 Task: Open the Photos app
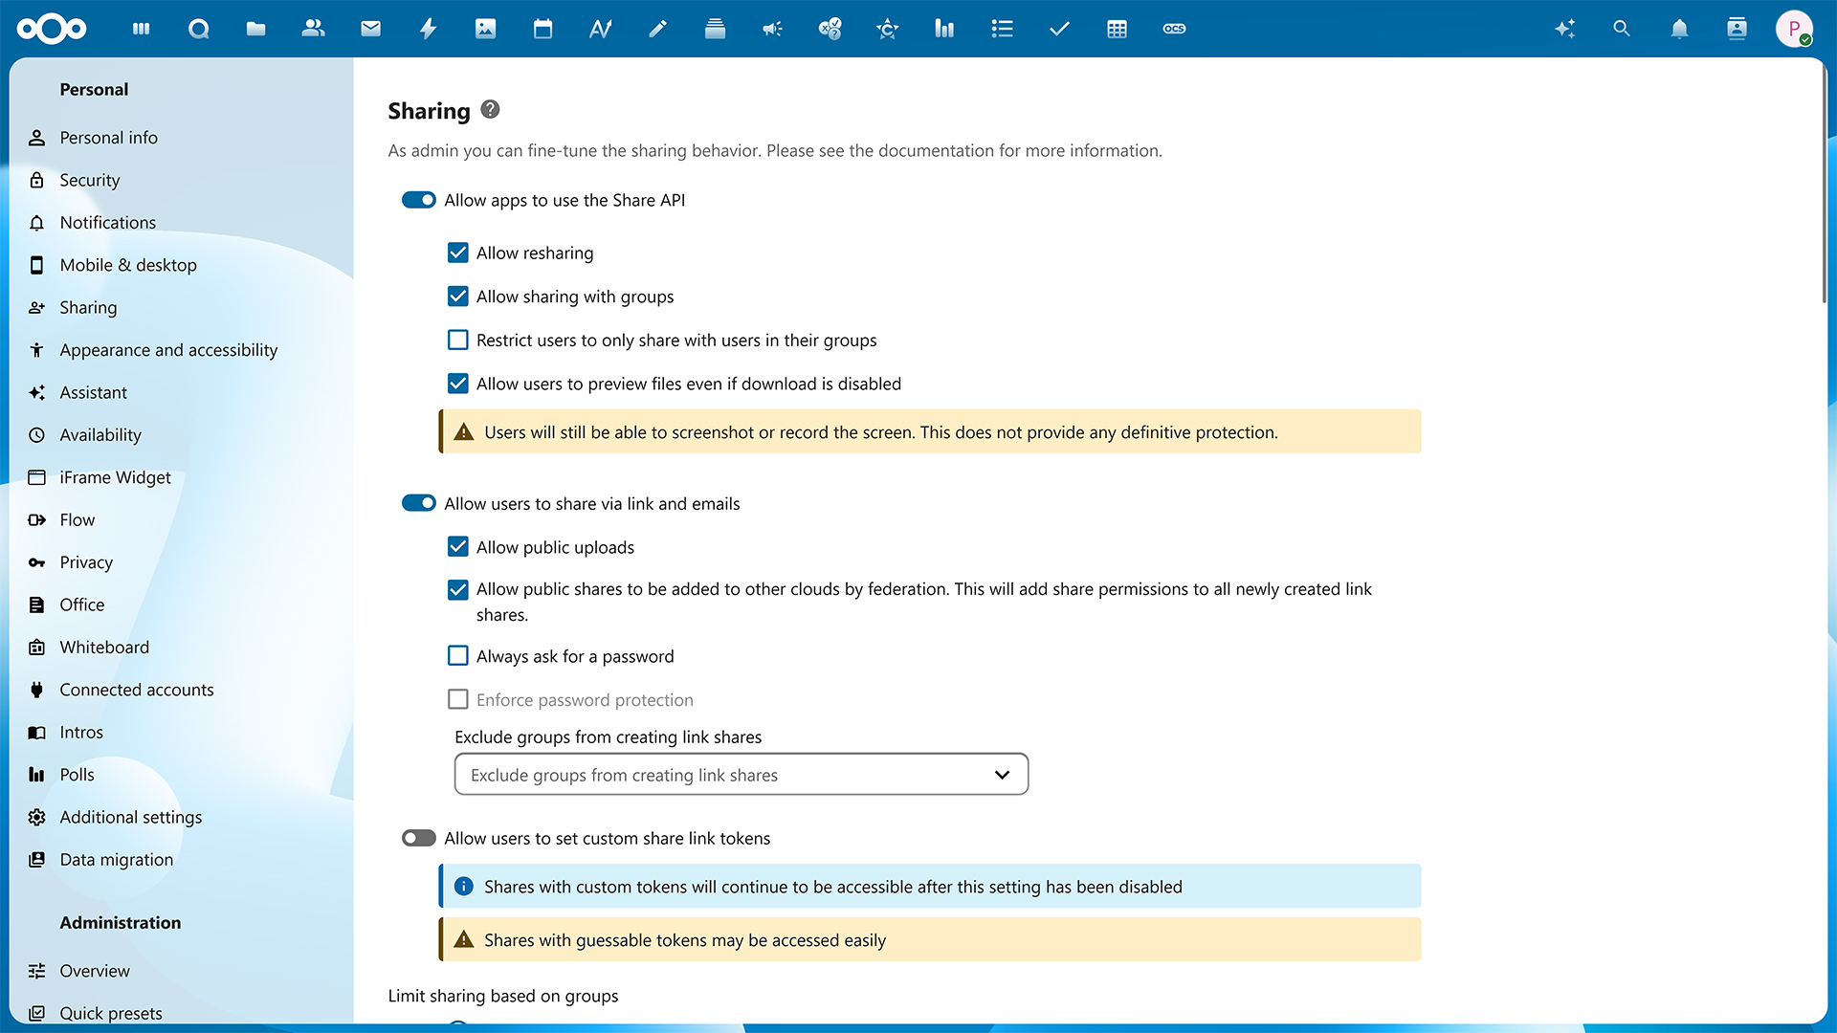point(485,29)
